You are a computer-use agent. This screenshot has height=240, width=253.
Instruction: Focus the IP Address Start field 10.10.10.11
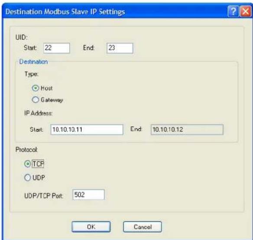[x=87, y=130]
